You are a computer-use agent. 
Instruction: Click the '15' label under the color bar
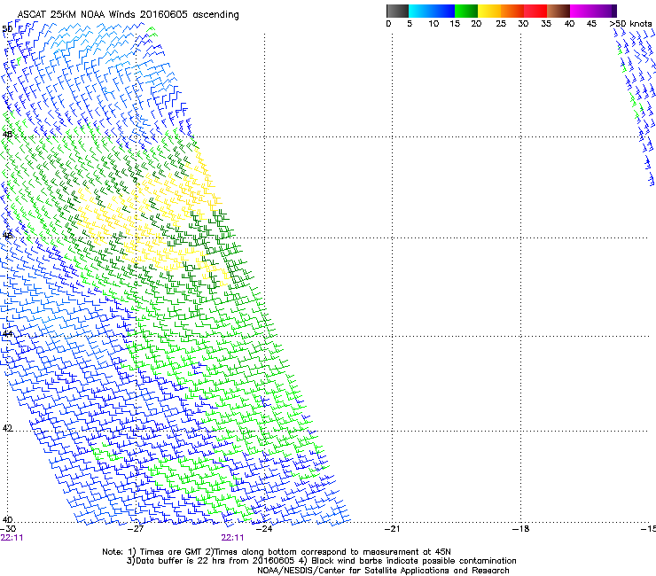(455, 24)
